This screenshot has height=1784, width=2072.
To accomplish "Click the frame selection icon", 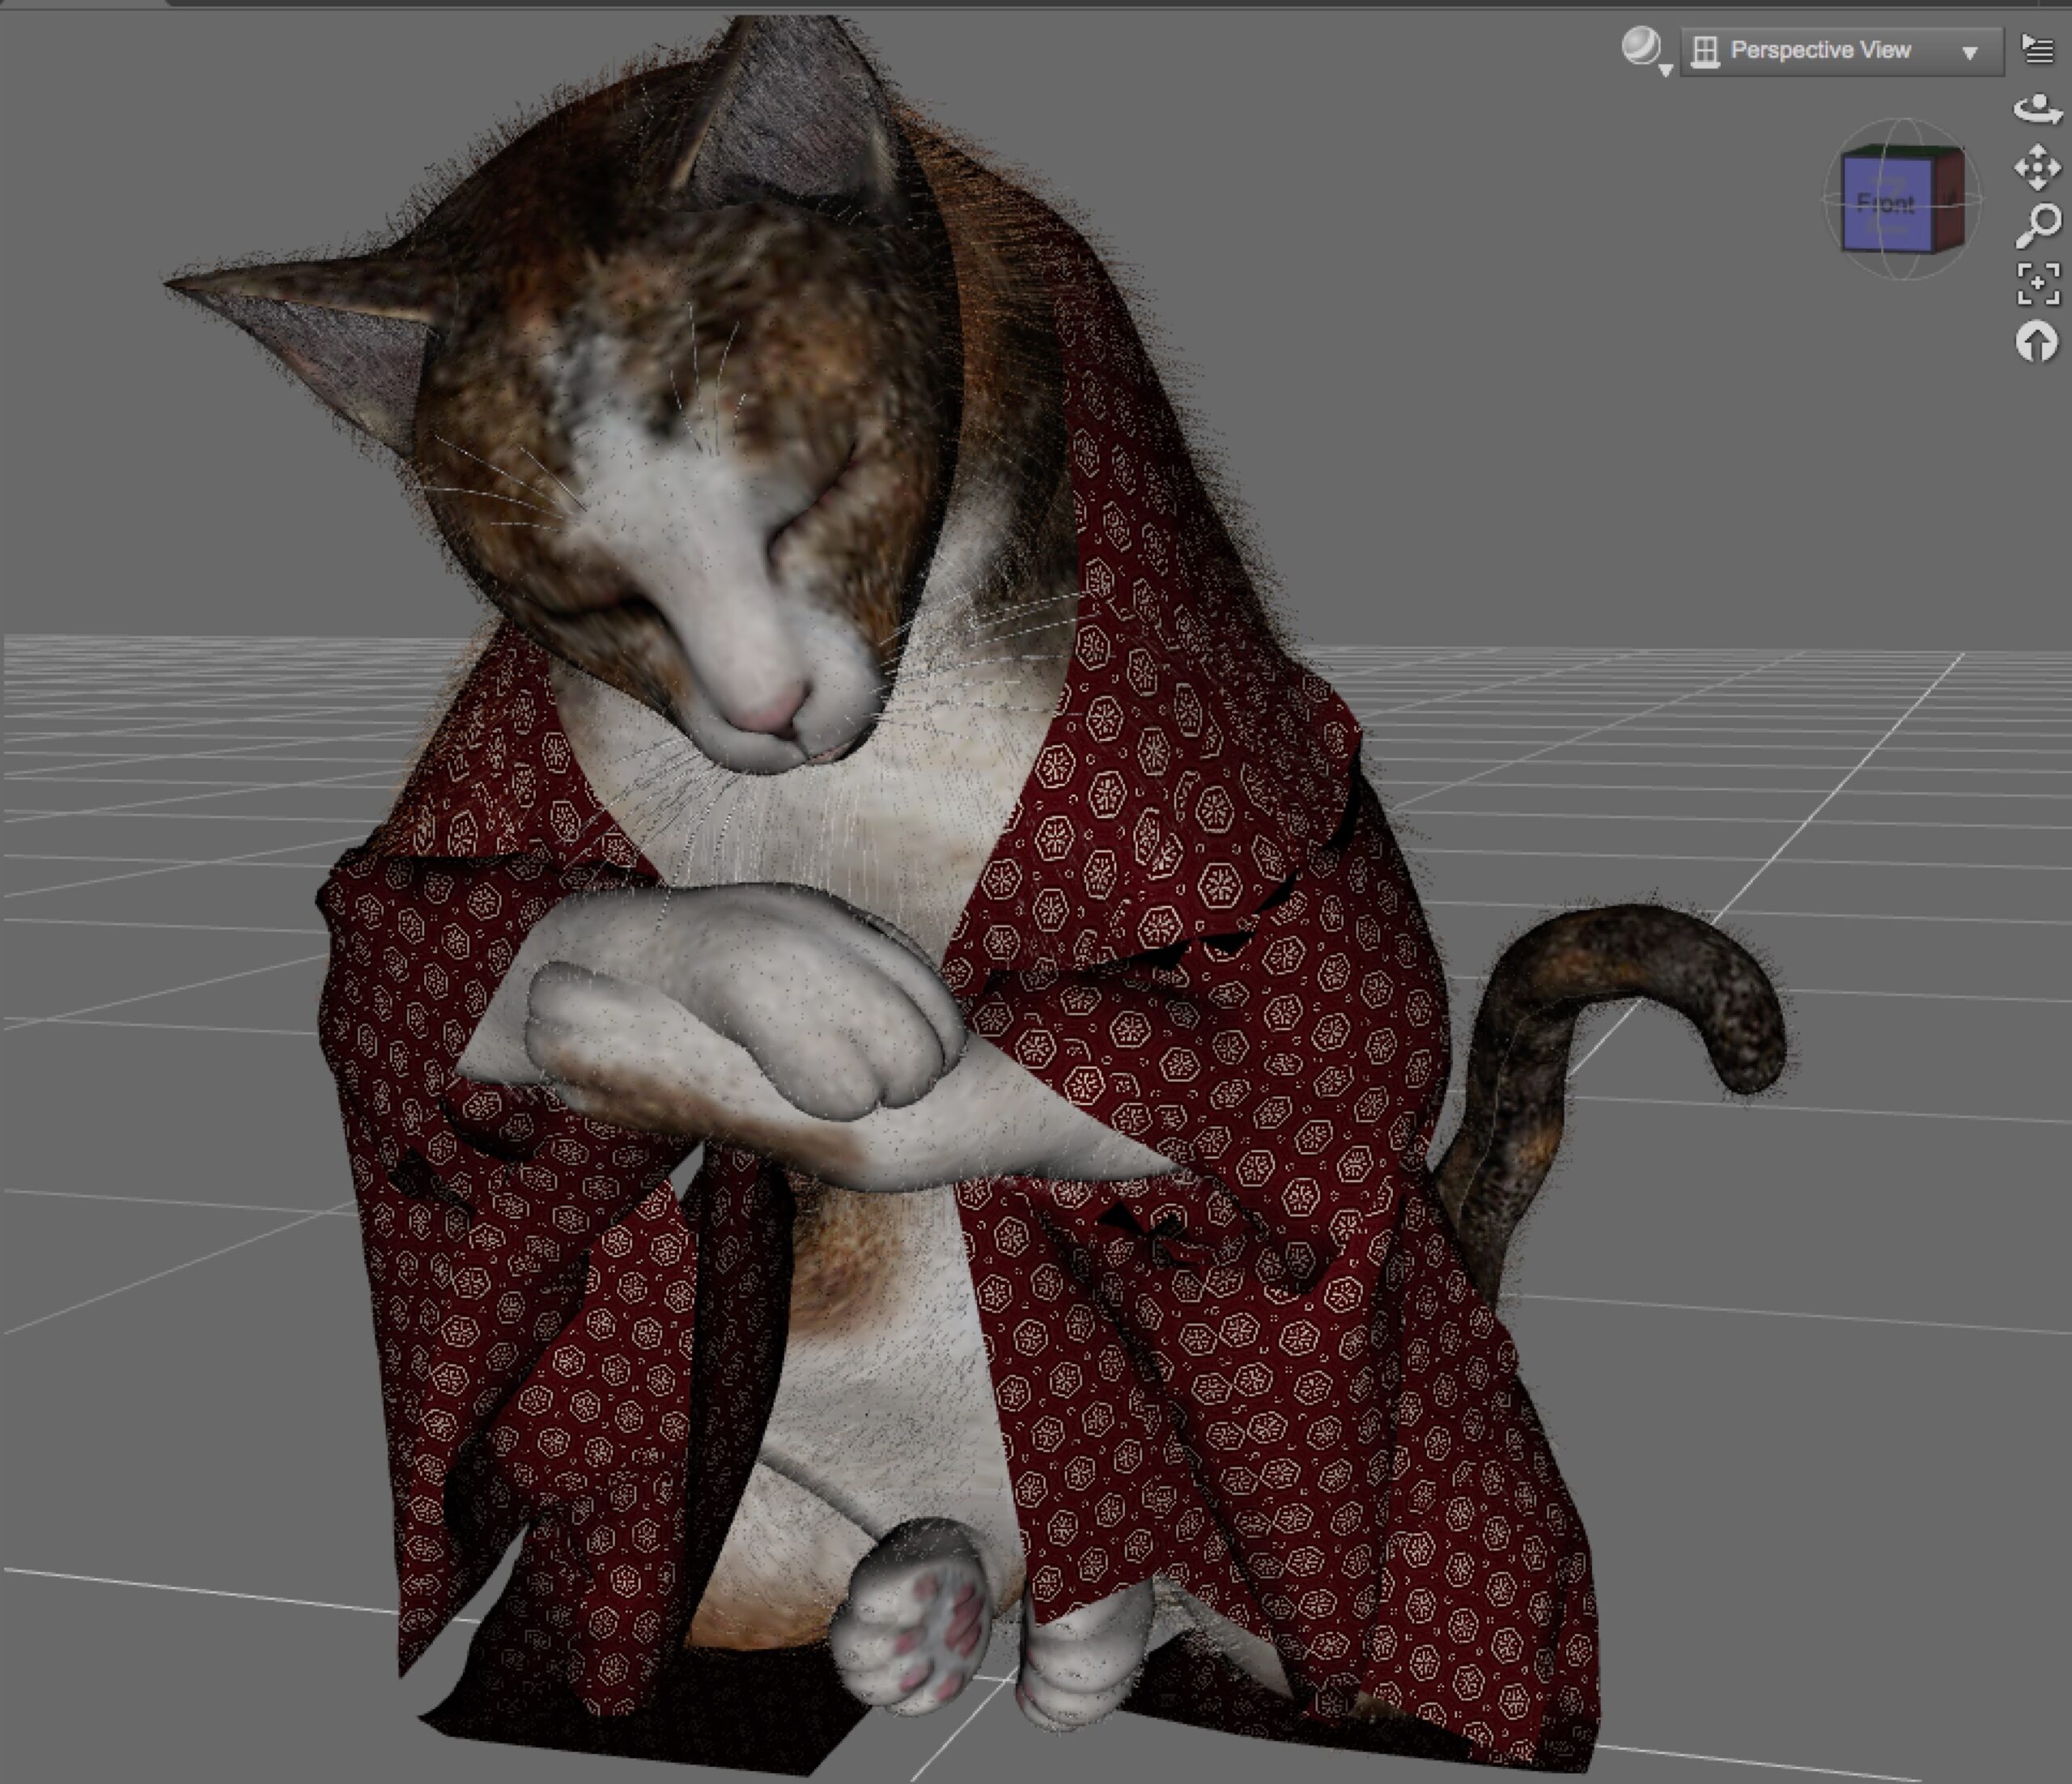I will [x=2037, y=284].
